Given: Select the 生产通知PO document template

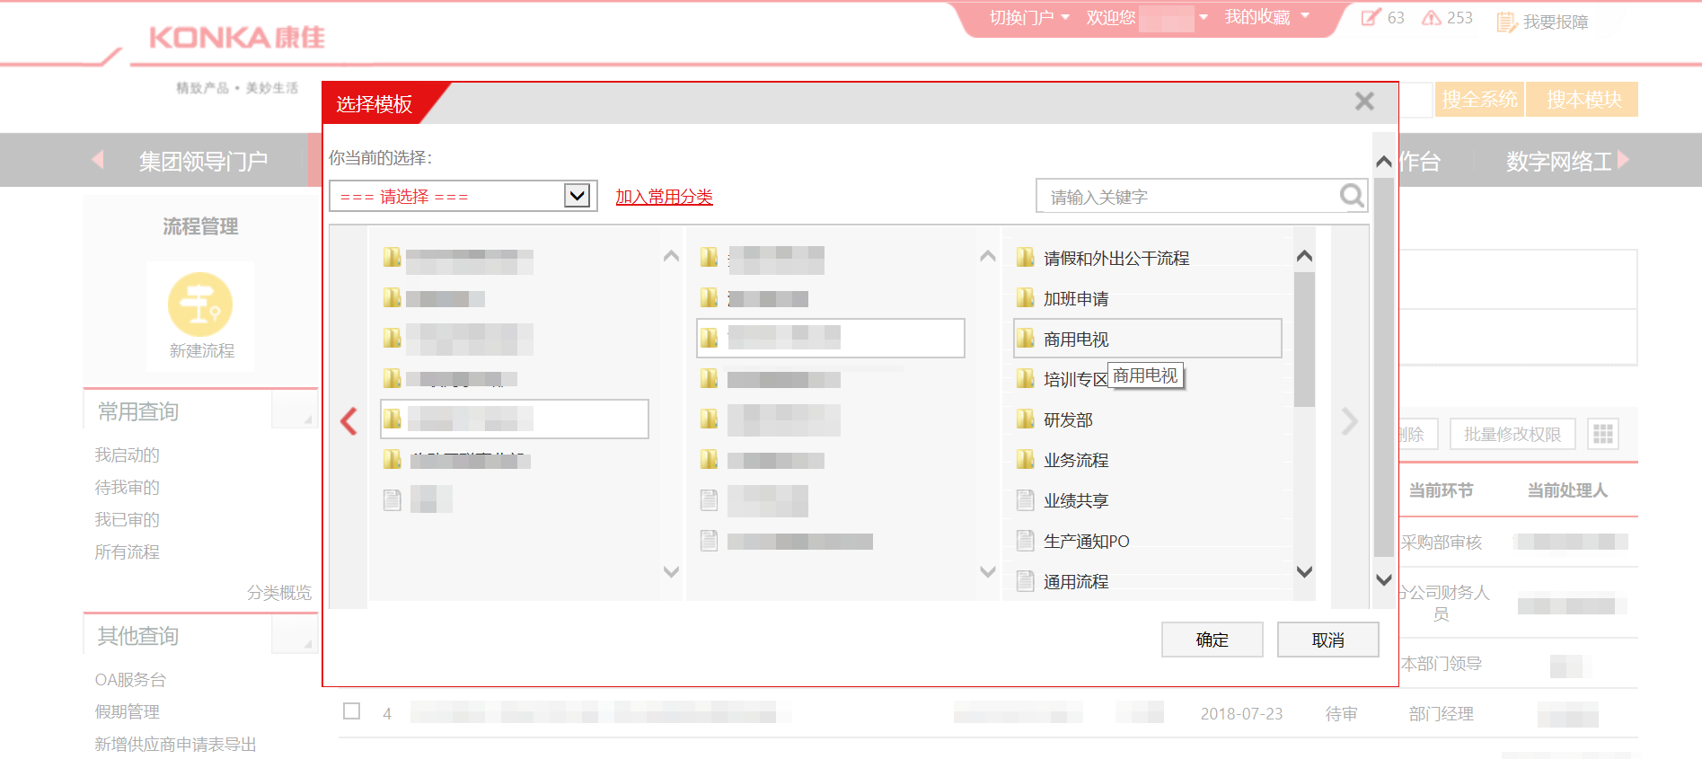Looking at the screenshot, I should pyautogui.click(x=1086, y=542).
